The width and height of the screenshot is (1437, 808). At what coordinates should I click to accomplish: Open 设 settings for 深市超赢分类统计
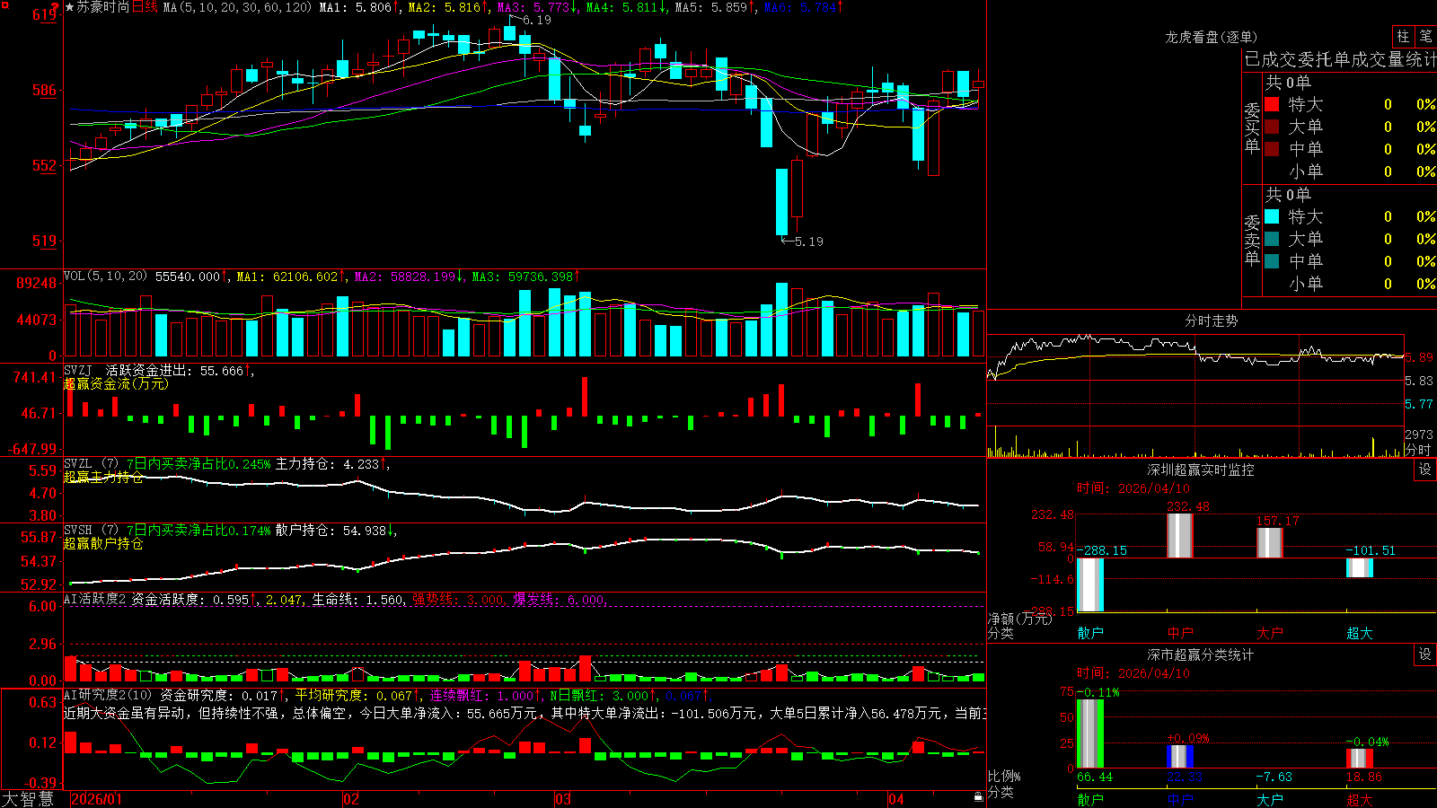1425,654
